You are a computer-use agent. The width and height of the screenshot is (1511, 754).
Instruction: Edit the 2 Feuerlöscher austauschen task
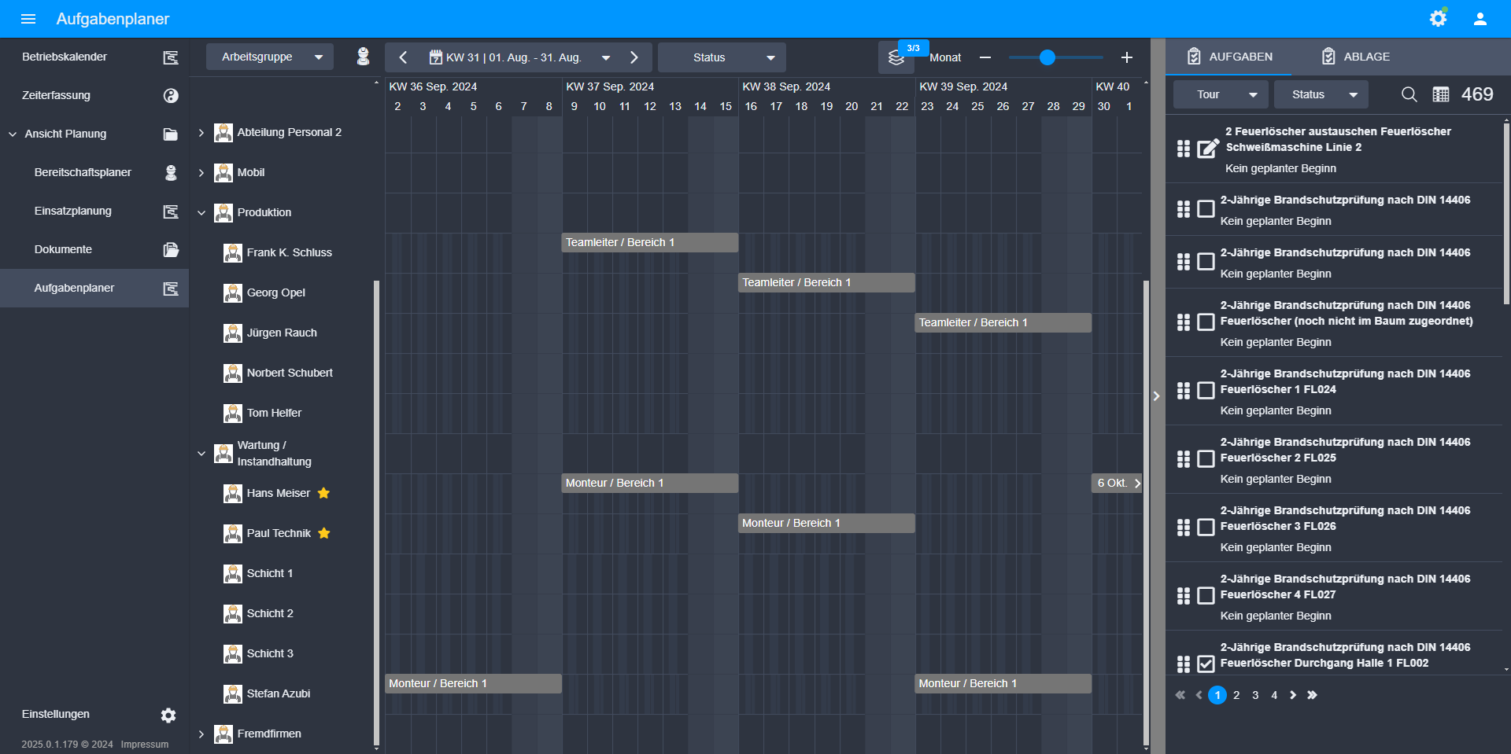coord(1208,149)
